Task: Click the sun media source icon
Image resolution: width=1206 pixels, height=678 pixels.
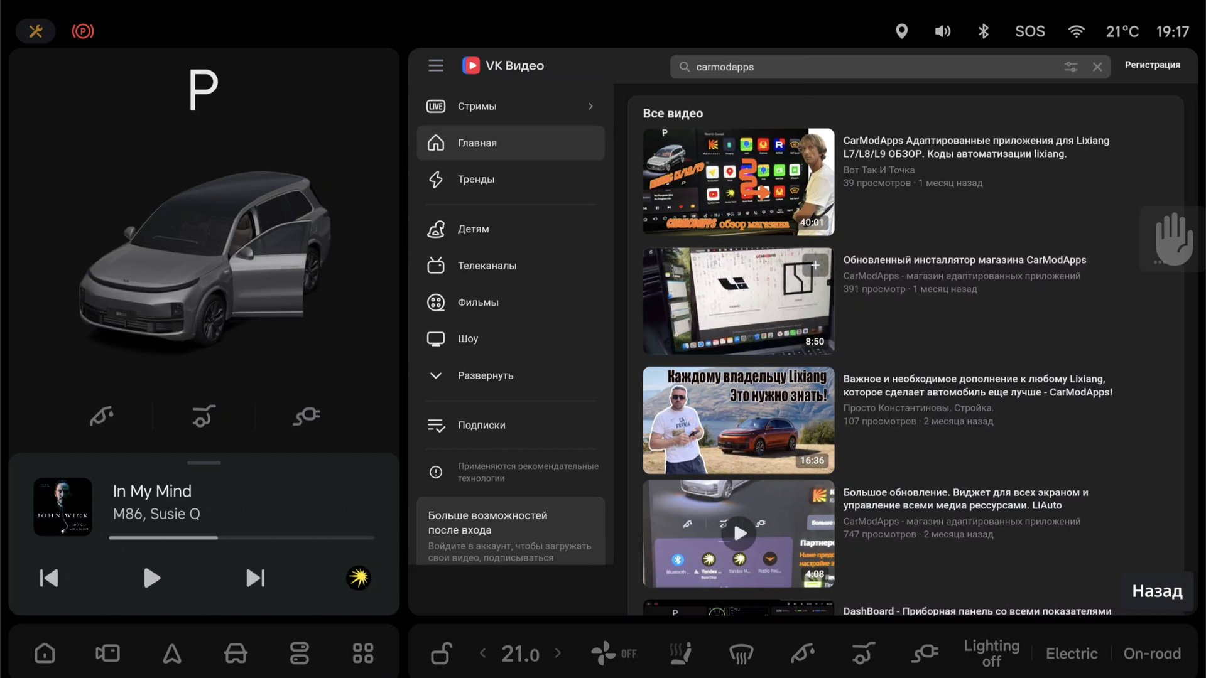Action: coord(359,578)
